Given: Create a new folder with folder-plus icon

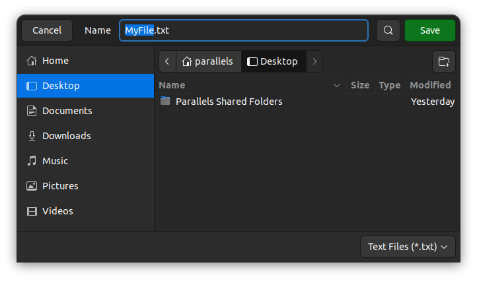Looking at the screenshot, I should [x=444, y=61].
